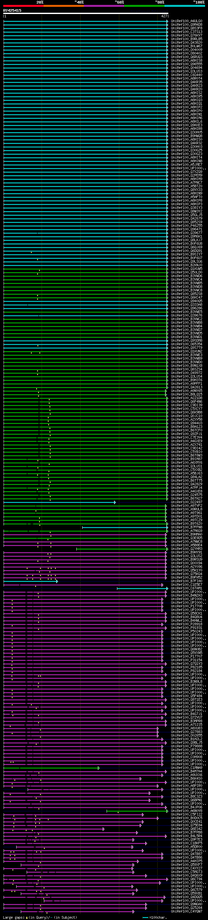208x920 pixels.
Task: Click the UniRef100_P17708 label
Action: (187, 606)
